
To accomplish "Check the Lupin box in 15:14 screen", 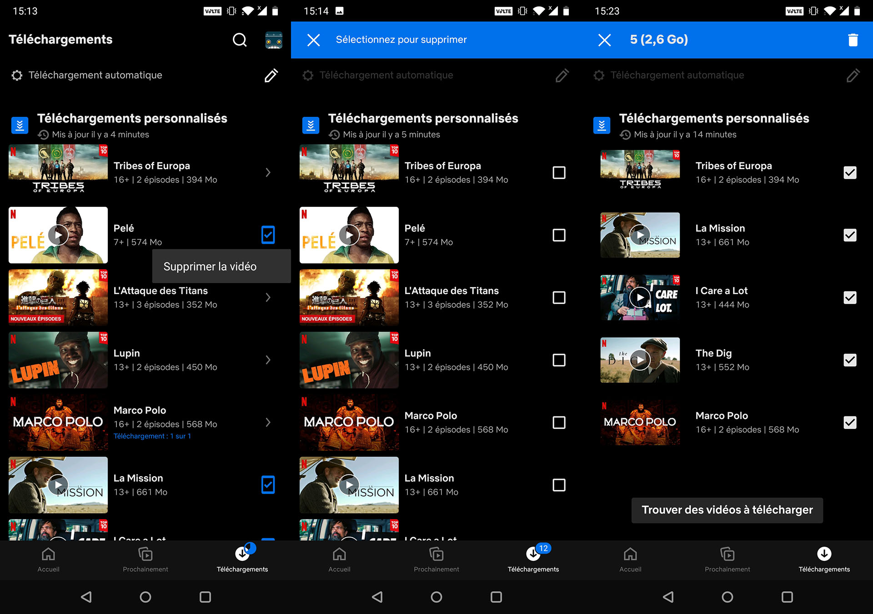I will 559,360.
